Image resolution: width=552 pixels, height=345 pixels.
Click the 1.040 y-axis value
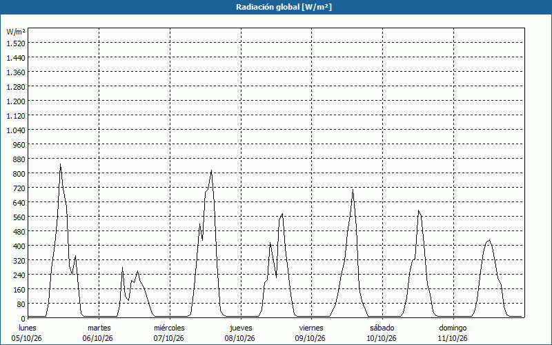point(16,130)
